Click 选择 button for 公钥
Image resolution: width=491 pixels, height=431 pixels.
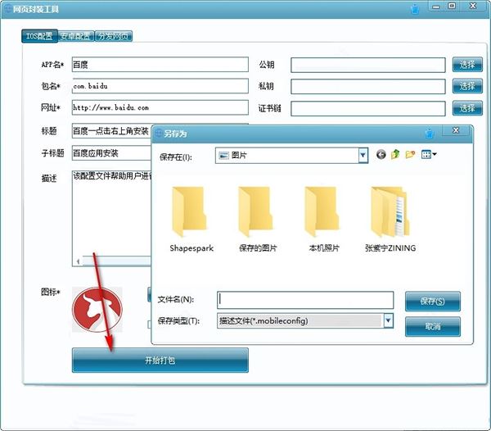(467, 65)
